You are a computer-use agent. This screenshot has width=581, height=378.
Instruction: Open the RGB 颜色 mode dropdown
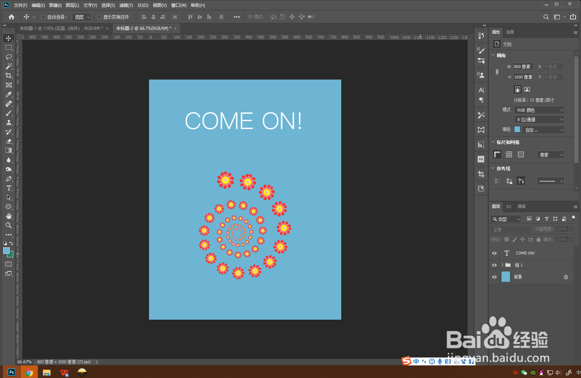(x=539, y=110)
